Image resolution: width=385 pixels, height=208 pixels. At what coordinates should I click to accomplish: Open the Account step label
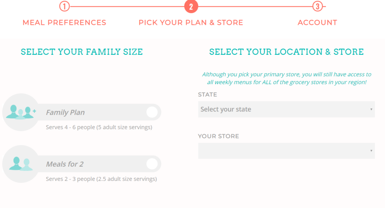(317, 23)
